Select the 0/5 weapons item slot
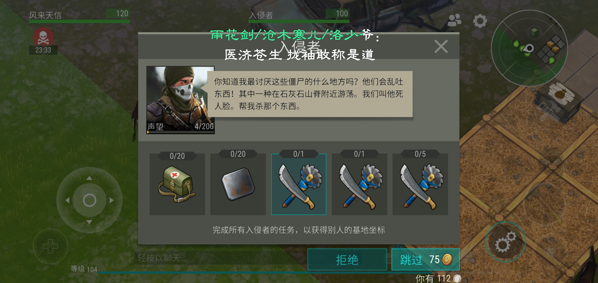This screenshot has width=598, height=283. [x=420, y=184]
